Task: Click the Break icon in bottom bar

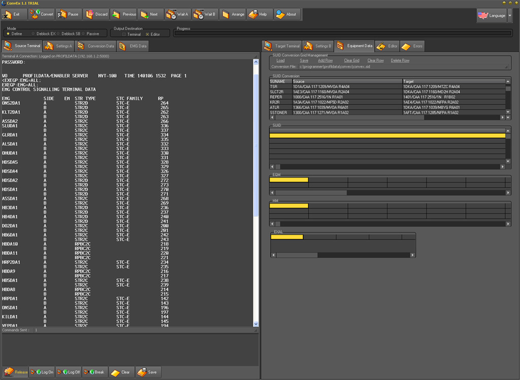Action: (89, 372)
